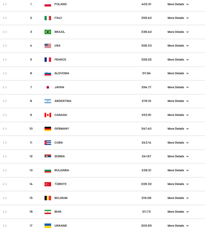Click the rank-movement arrows beside Poland

5,4
